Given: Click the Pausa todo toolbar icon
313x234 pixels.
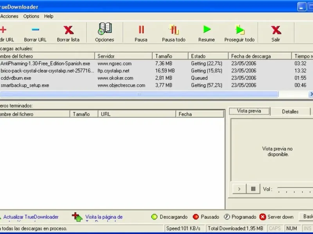Looking at the screenshot, I should coord(174,30).
